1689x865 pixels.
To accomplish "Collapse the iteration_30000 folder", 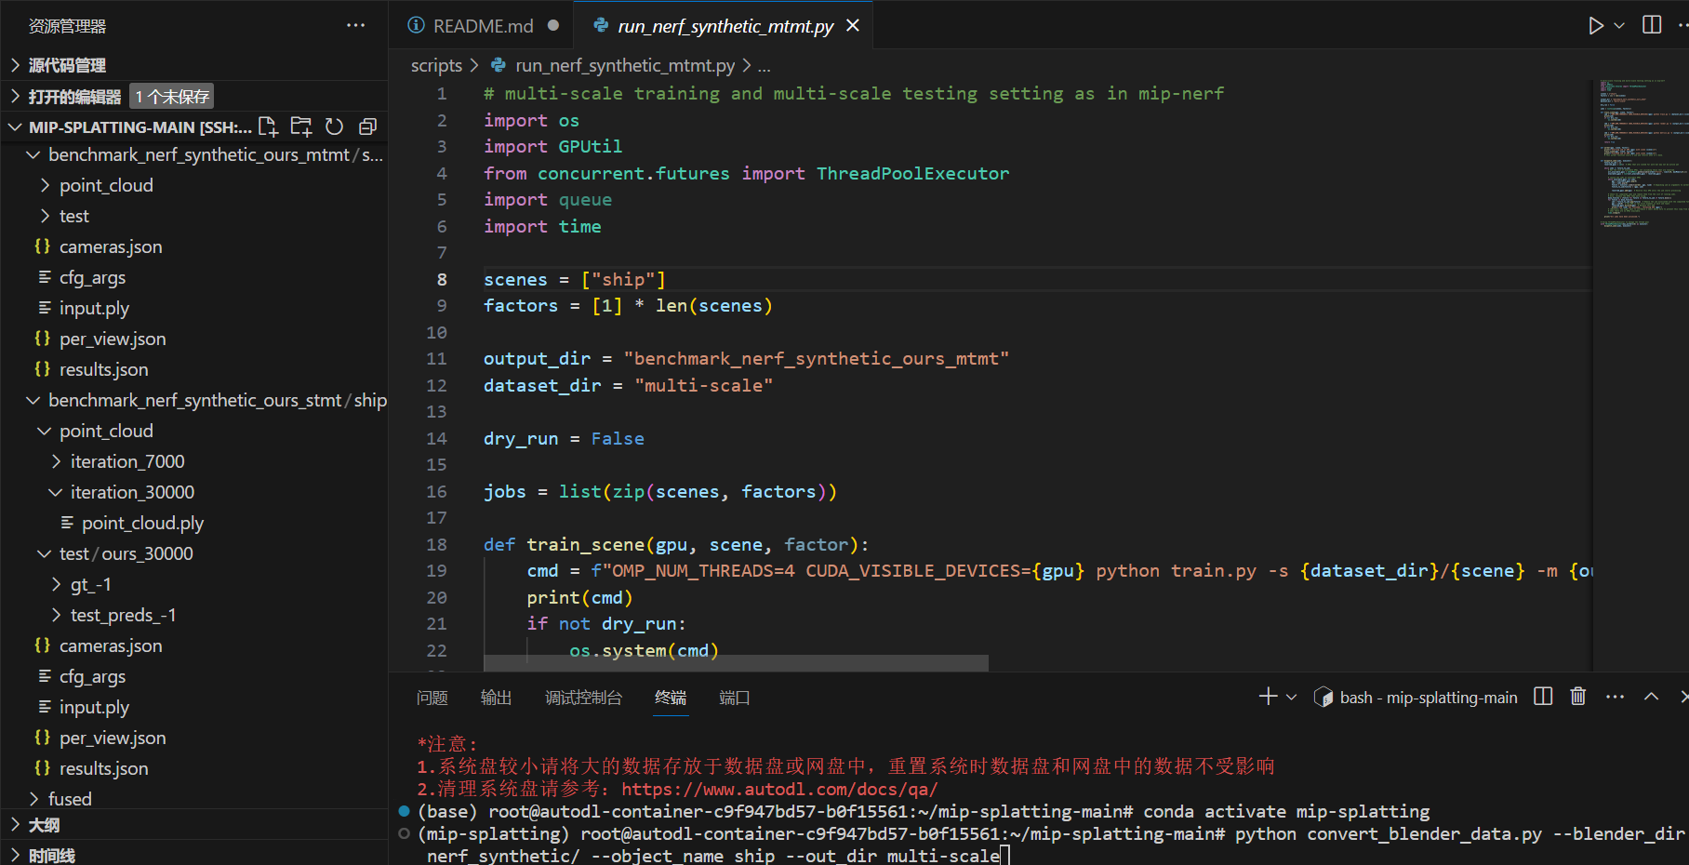I will (x=132, y=492).
